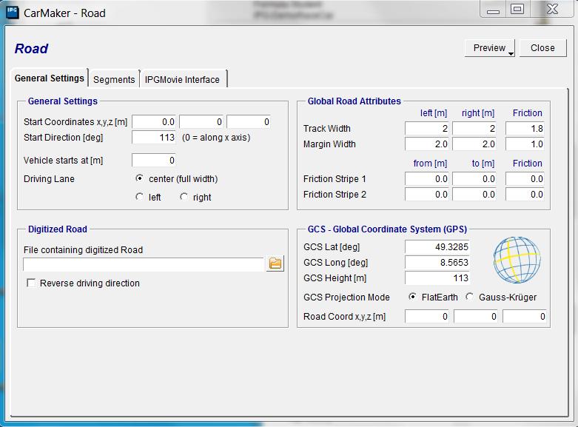578x427 pixels.
Task: Maximize the CarMaker Road window
Action: (x=517, y=9)
